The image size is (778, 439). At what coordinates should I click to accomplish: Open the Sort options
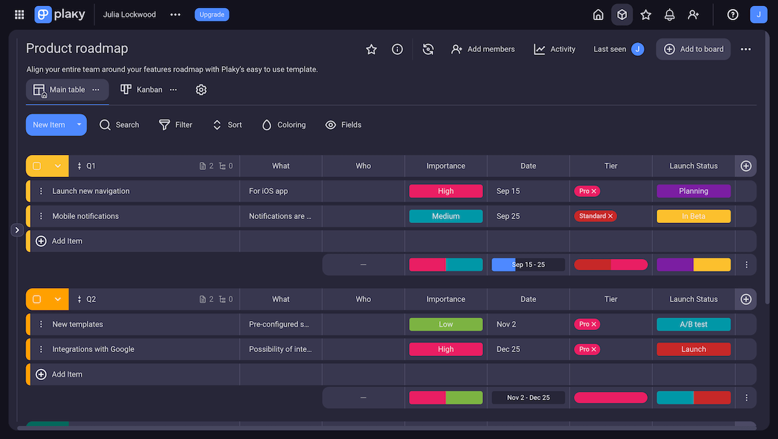click(x=227, y=125)
